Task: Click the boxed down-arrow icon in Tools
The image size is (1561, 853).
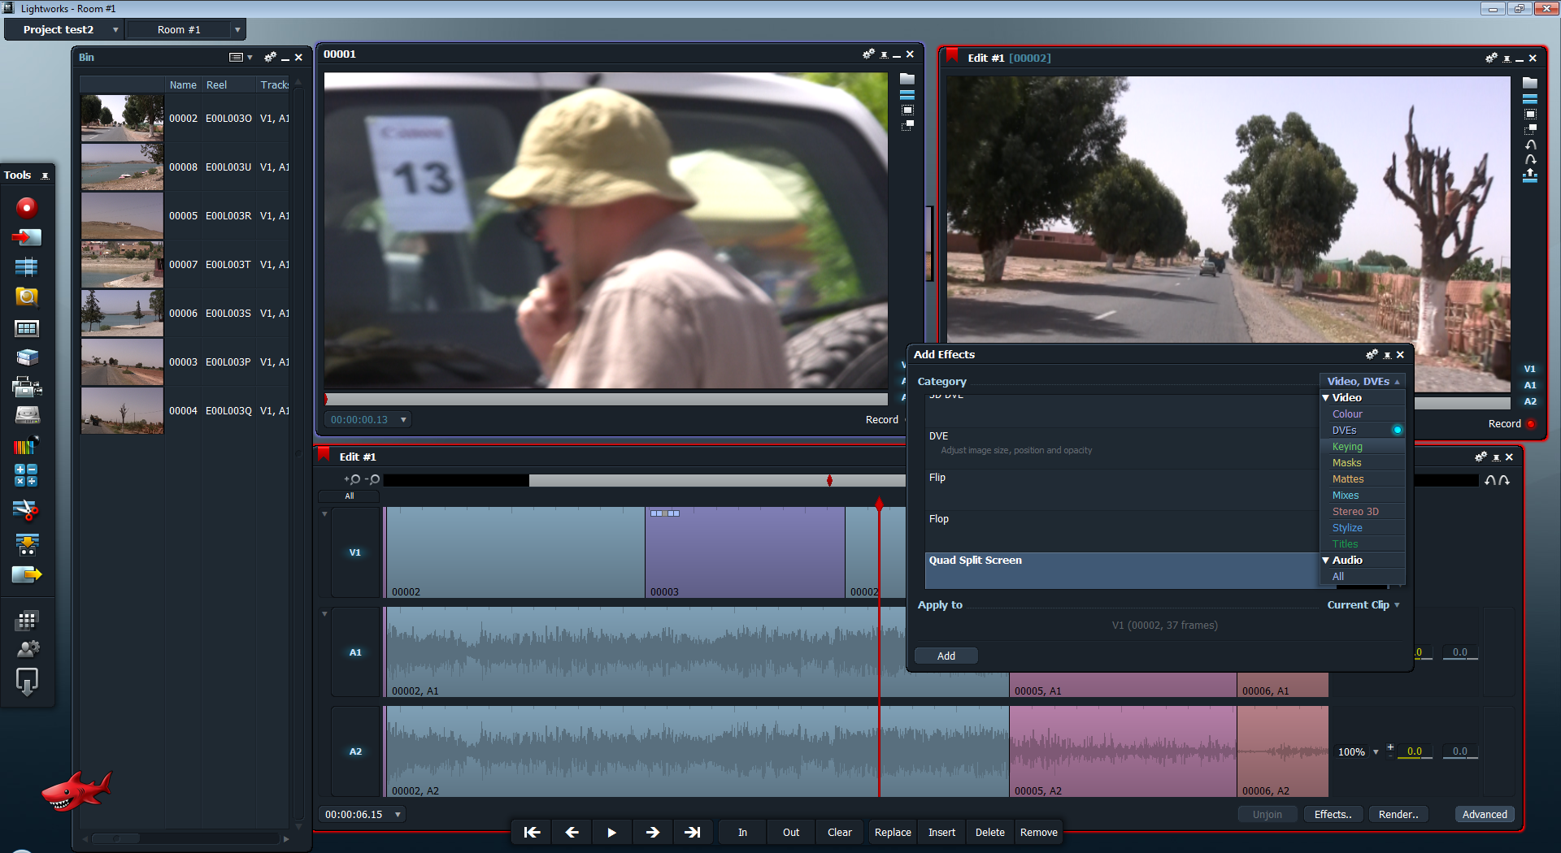Action: tap(27, 682)
